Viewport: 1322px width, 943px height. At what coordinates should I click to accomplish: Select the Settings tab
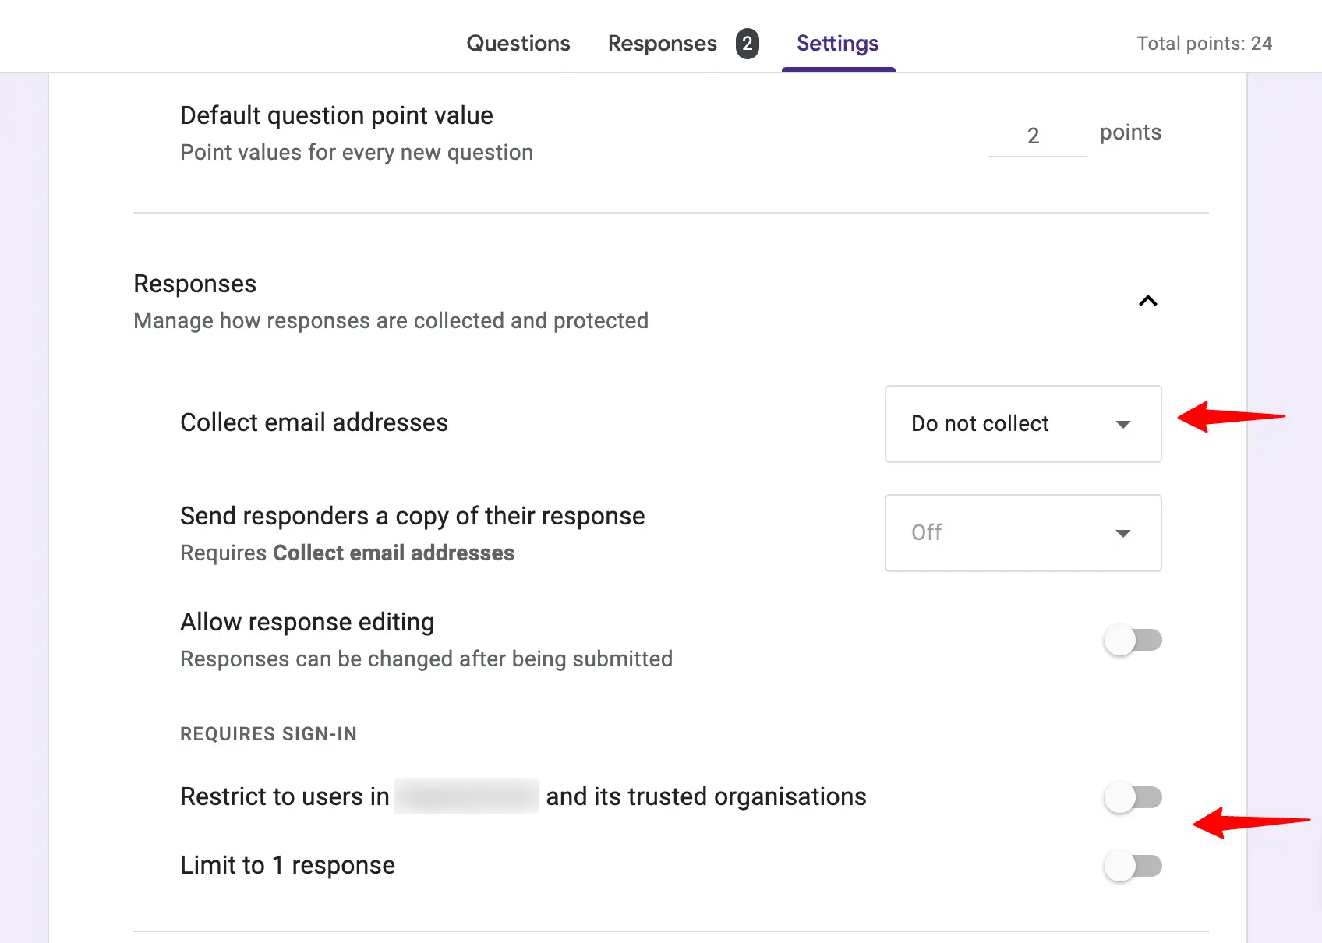(838, 44)
